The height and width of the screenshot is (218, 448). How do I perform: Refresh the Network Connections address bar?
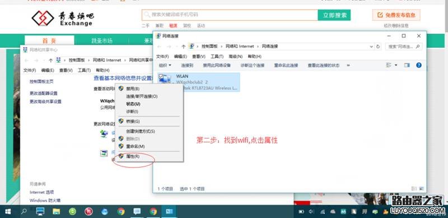pos(379,47)
